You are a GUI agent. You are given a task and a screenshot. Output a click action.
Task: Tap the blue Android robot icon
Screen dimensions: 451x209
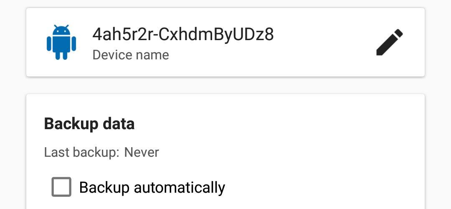tap(61, 42)
